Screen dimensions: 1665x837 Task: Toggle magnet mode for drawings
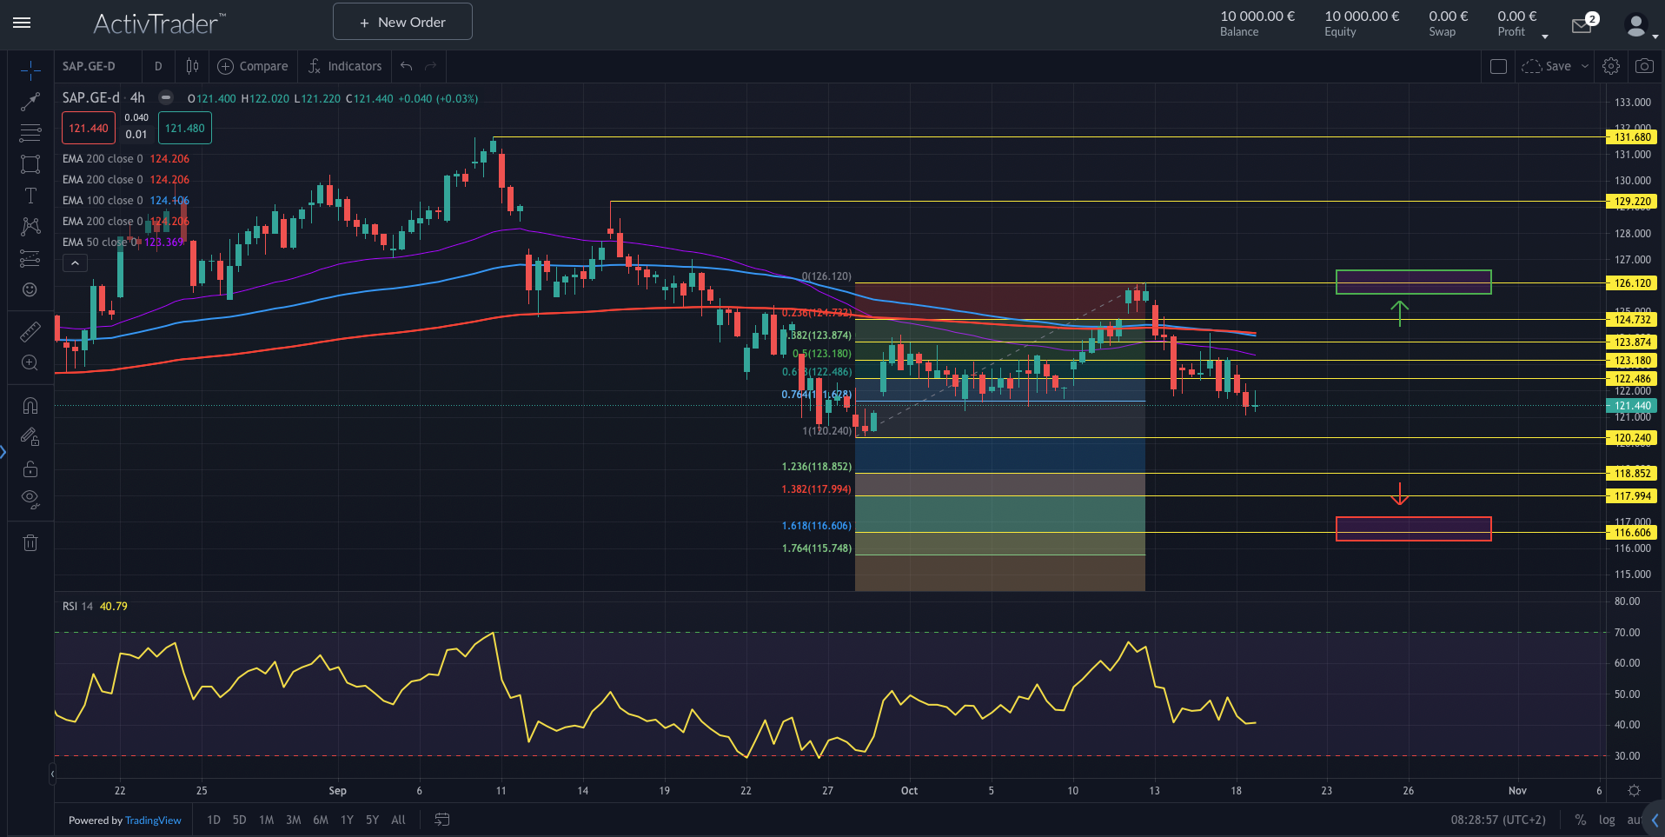(30, 406)
